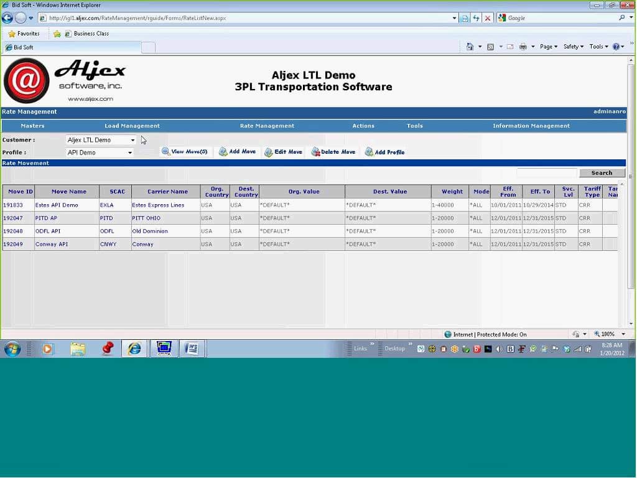Click the Refresh page icon

point(476,18)
